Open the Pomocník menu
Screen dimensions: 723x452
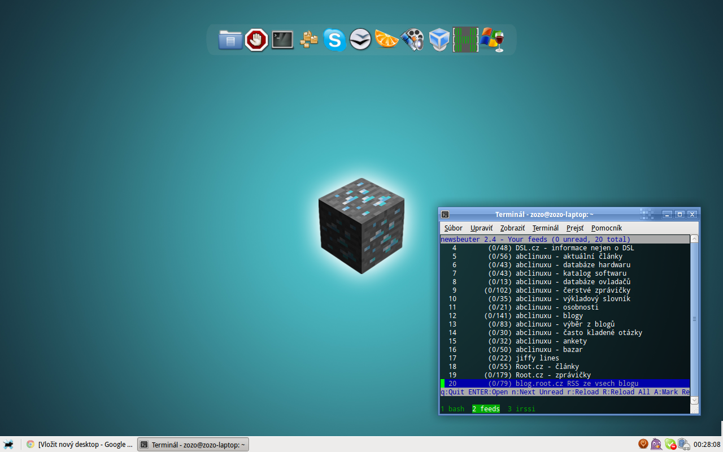pyautogui.click(x=607, y=228)
